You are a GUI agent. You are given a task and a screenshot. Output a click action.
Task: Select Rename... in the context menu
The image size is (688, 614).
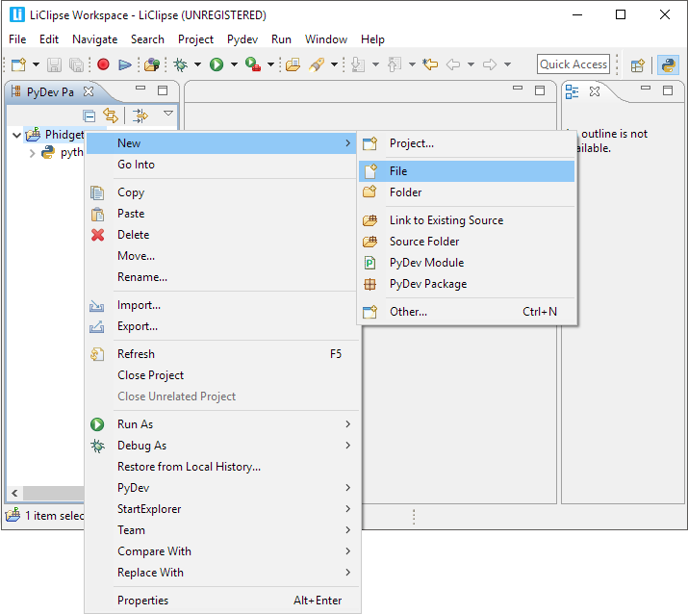(222, 277)
